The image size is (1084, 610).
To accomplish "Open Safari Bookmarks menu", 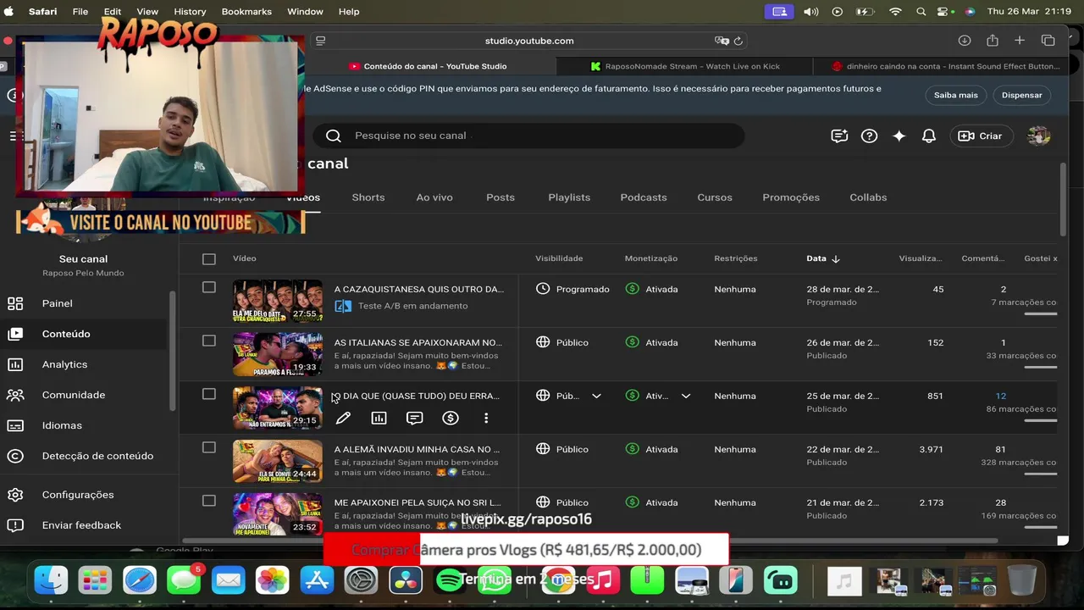I will pyautogui.click(x=246, y=12).
